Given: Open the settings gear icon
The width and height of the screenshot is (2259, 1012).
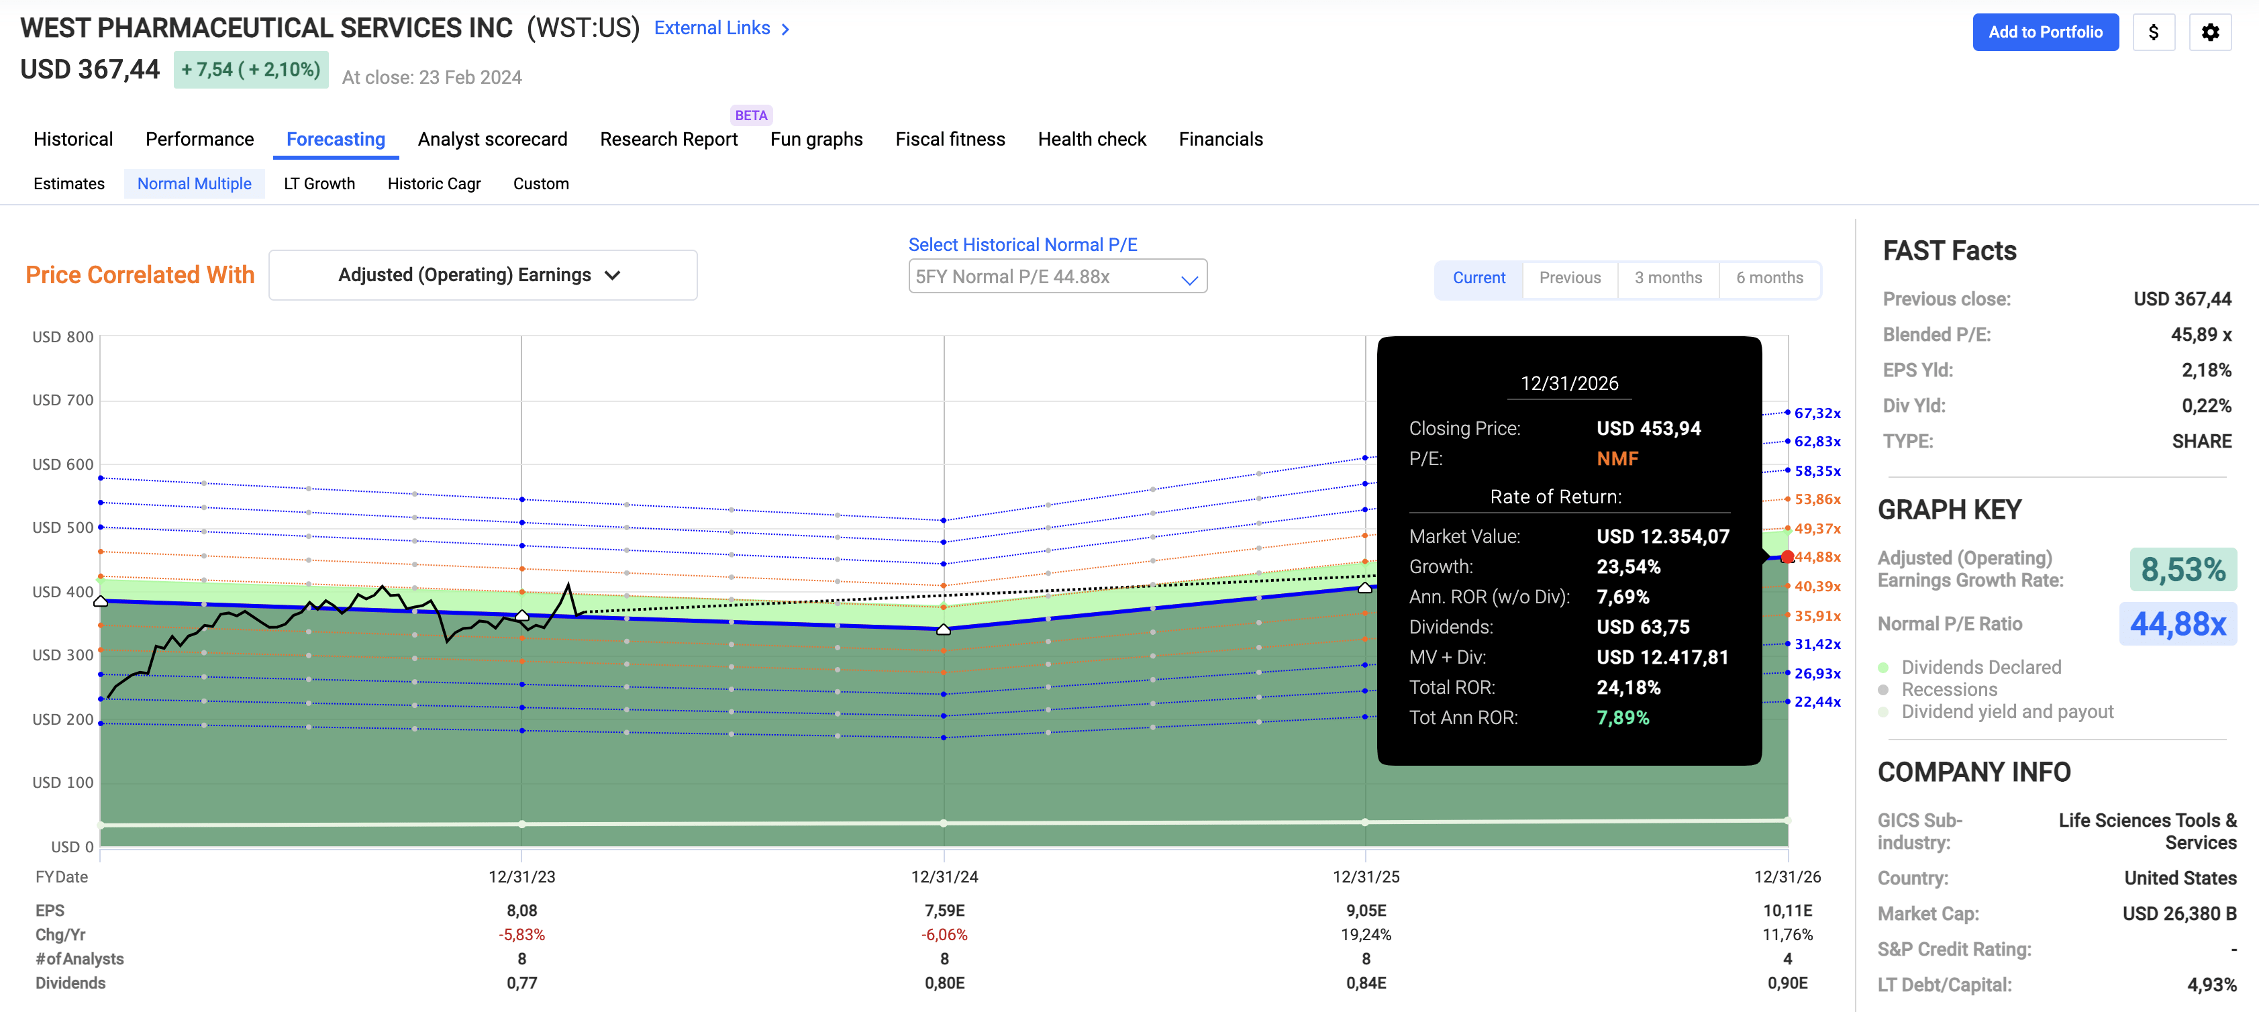Looking at the screenshot, I should point(2209,32).
